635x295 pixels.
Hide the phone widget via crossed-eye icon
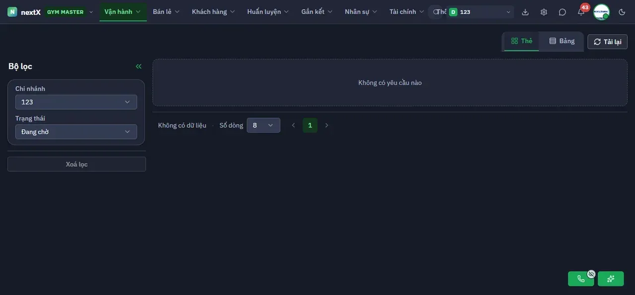(591, 274)
